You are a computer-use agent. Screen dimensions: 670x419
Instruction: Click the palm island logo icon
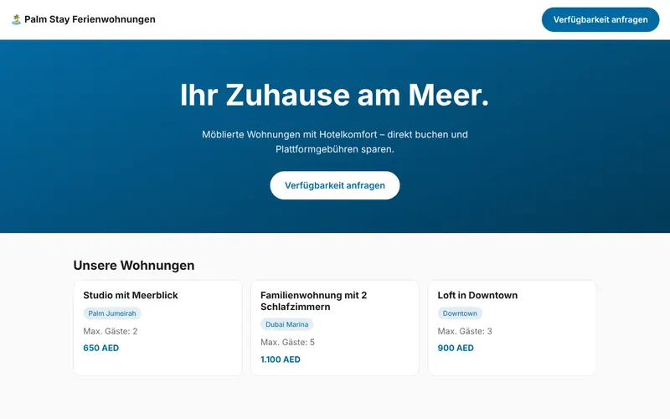[16, 19]
